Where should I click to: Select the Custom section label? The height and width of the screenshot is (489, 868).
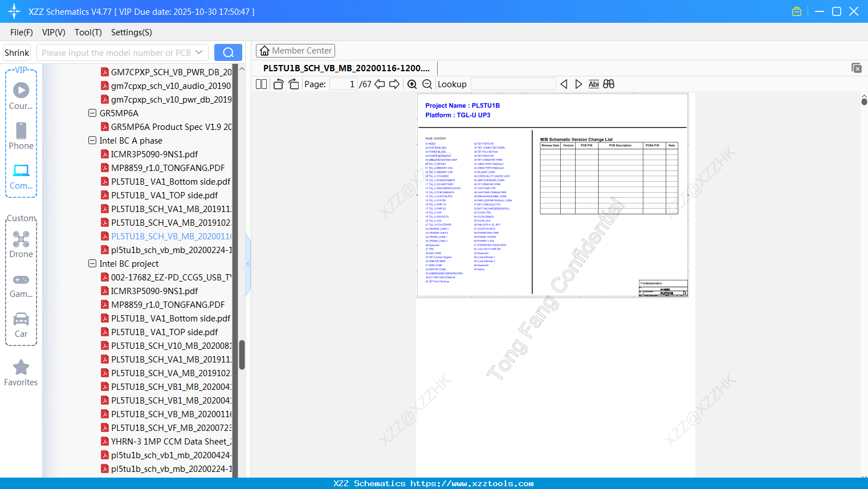21,218
